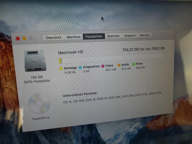
Task: Open the Speicher tab
Action: pyautogui.click(x=113, y=36)
